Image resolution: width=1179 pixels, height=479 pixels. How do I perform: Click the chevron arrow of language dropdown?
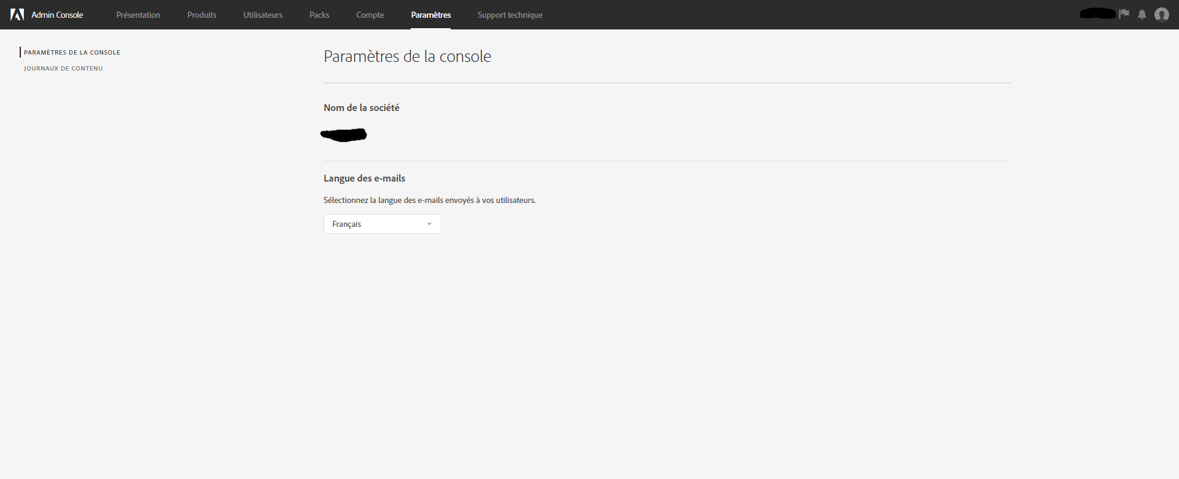429,224
